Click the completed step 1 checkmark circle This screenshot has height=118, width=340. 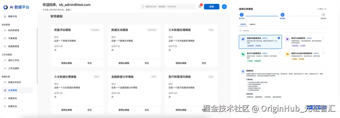click(241, 15)
